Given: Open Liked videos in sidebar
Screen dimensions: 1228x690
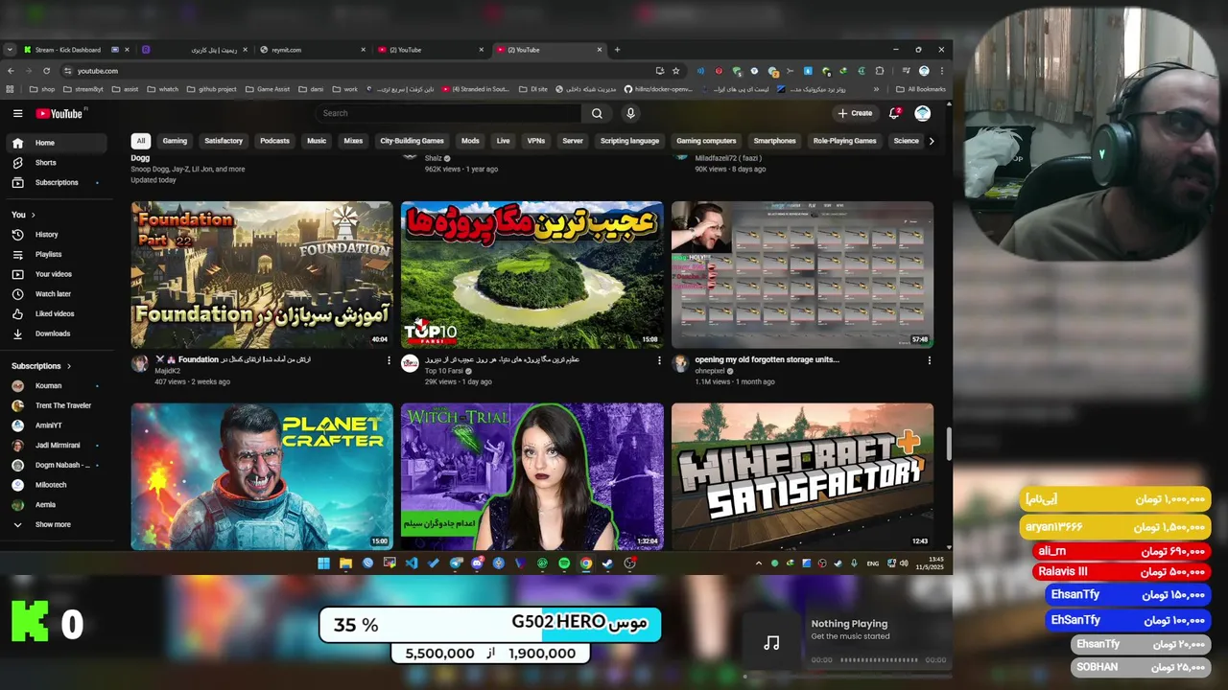Looking at the screenshot, I should tap(55, 313).
